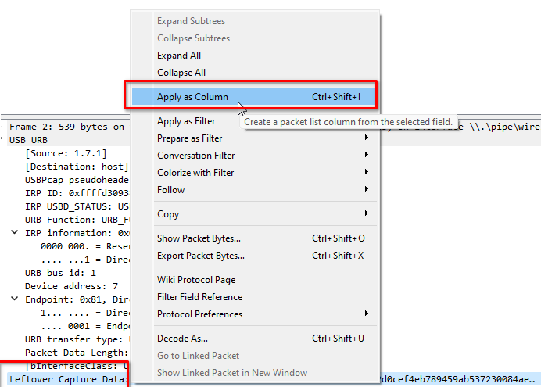Select Filter Field Reference entry
The height and width of the screenshot is (387, 541).
tap(199, 297)
